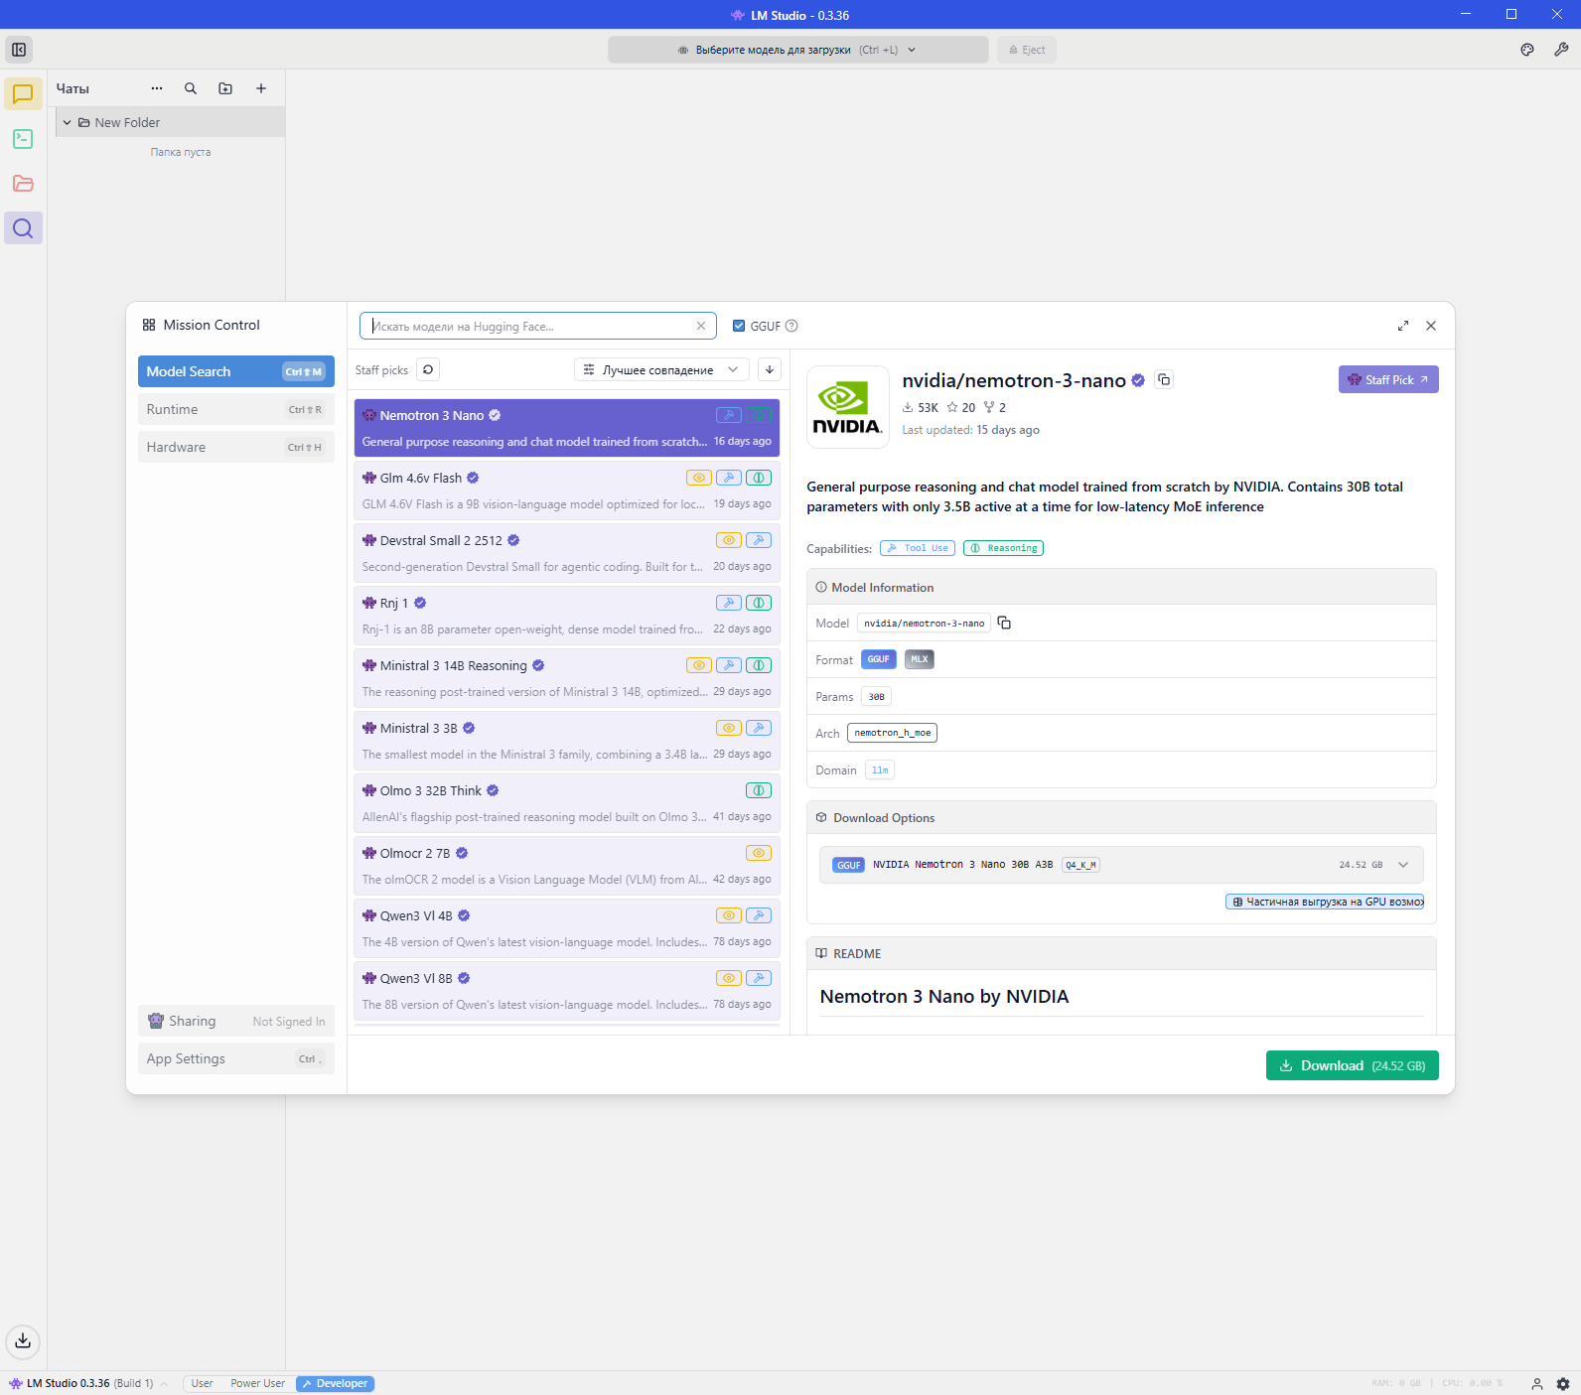
Task: Click the Hugging Face model search field
Action: coord(531,326)
